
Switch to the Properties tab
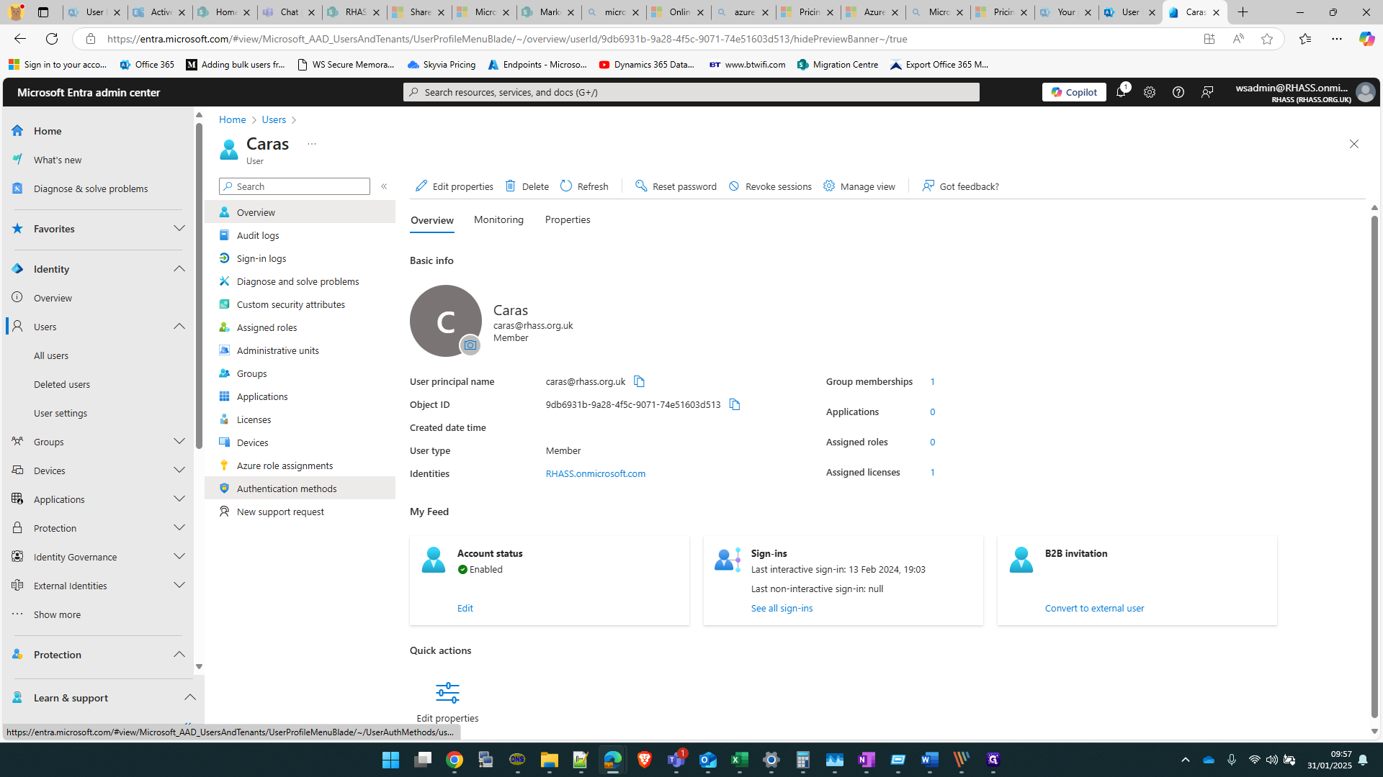tap(568, 219)
